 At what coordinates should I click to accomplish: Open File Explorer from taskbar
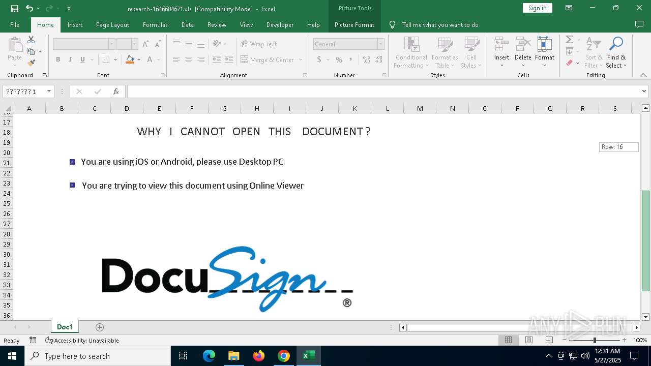233,356
